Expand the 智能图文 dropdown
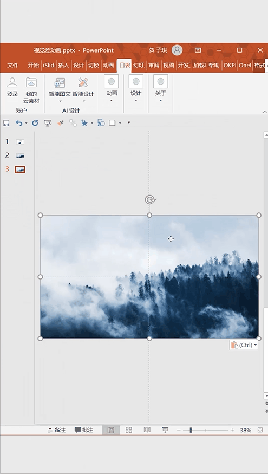 click(60, 101)
